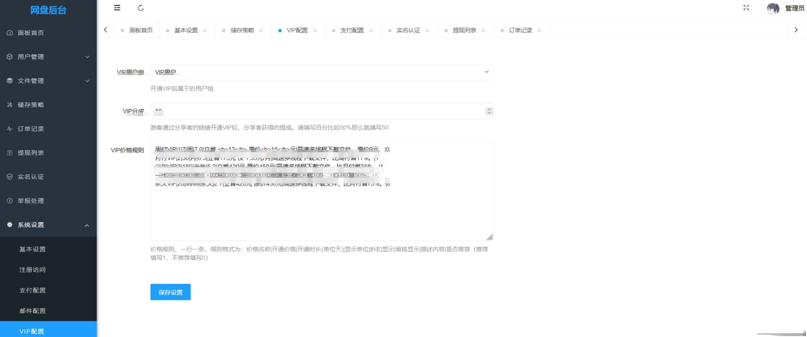The width and height of the screenshot is (807, 337).
Task: Collapse the sidebar with the menu fold icon
Action: 117,8
